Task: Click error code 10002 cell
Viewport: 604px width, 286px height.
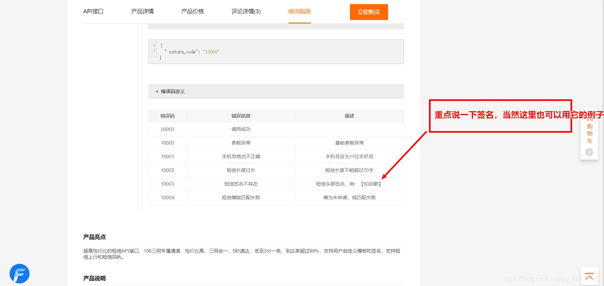Action: click(x=167, y=170)
